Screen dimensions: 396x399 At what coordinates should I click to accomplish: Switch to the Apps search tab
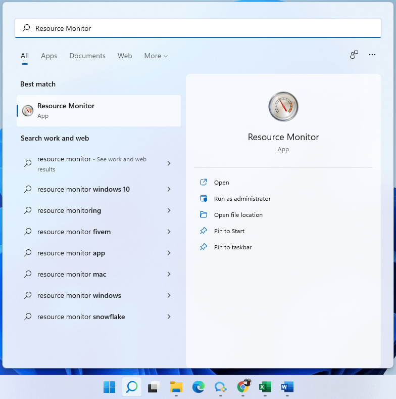[49, 56]
